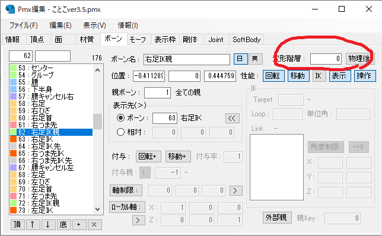Select bone 54 : グルーブ in list
This screenshot has width=382, height=236.
coord(51,75)
